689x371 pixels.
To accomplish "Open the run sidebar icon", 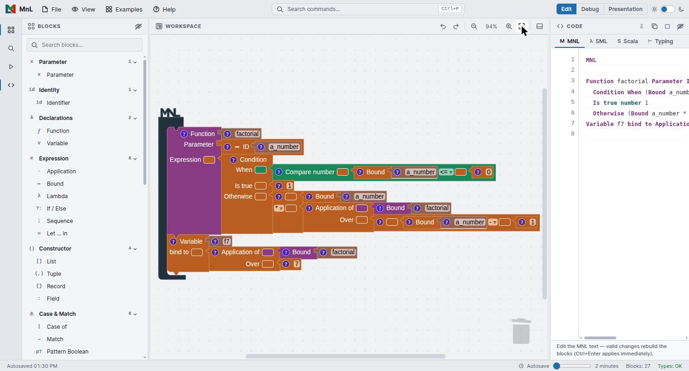I will 11,67.
